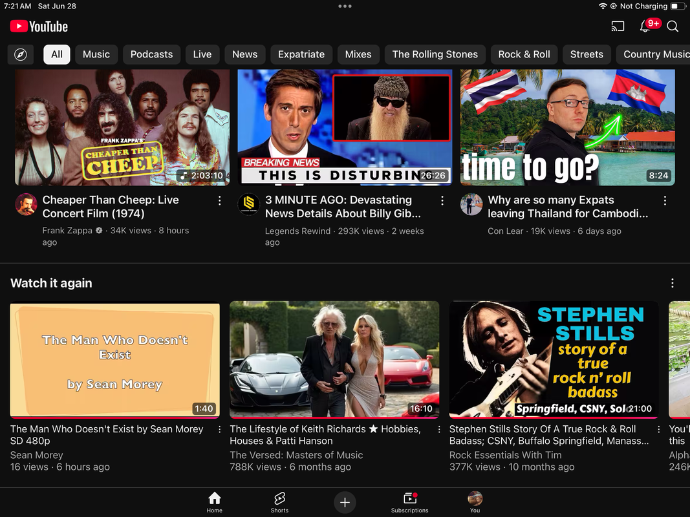Click 'The Versed: Masters of Music' channel text
The image size is (690, 517).
296,455
